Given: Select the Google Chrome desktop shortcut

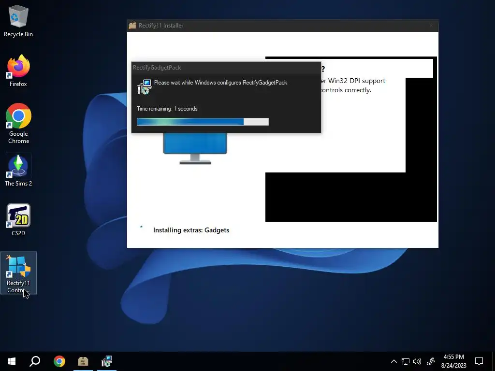Looking at the screenshot, I should point(18,124).
